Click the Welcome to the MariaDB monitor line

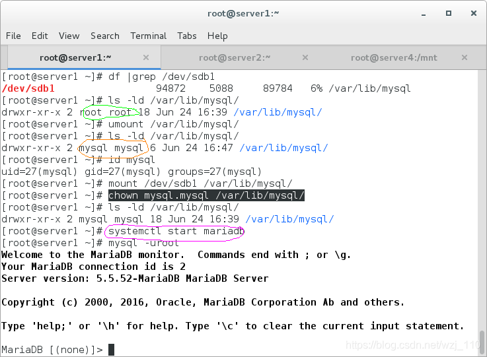tap(176, 255)
